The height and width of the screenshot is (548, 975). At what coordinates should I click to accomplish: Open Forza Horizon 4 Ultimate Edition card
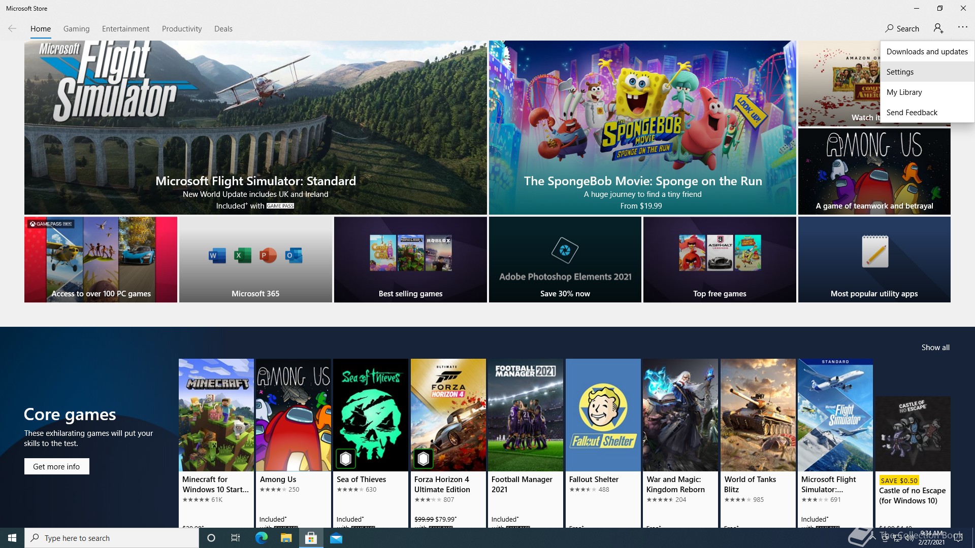[448, 443]
